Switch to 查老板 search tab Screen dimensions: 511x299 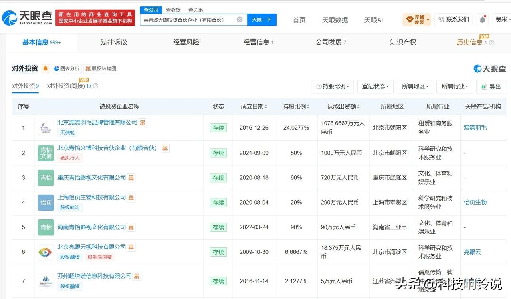(173, 10)
